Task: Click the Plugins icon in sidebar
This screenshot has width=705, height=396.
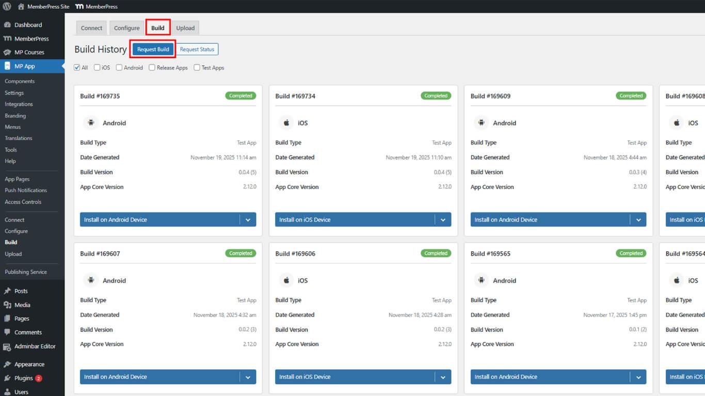Action: coord(7,378)
